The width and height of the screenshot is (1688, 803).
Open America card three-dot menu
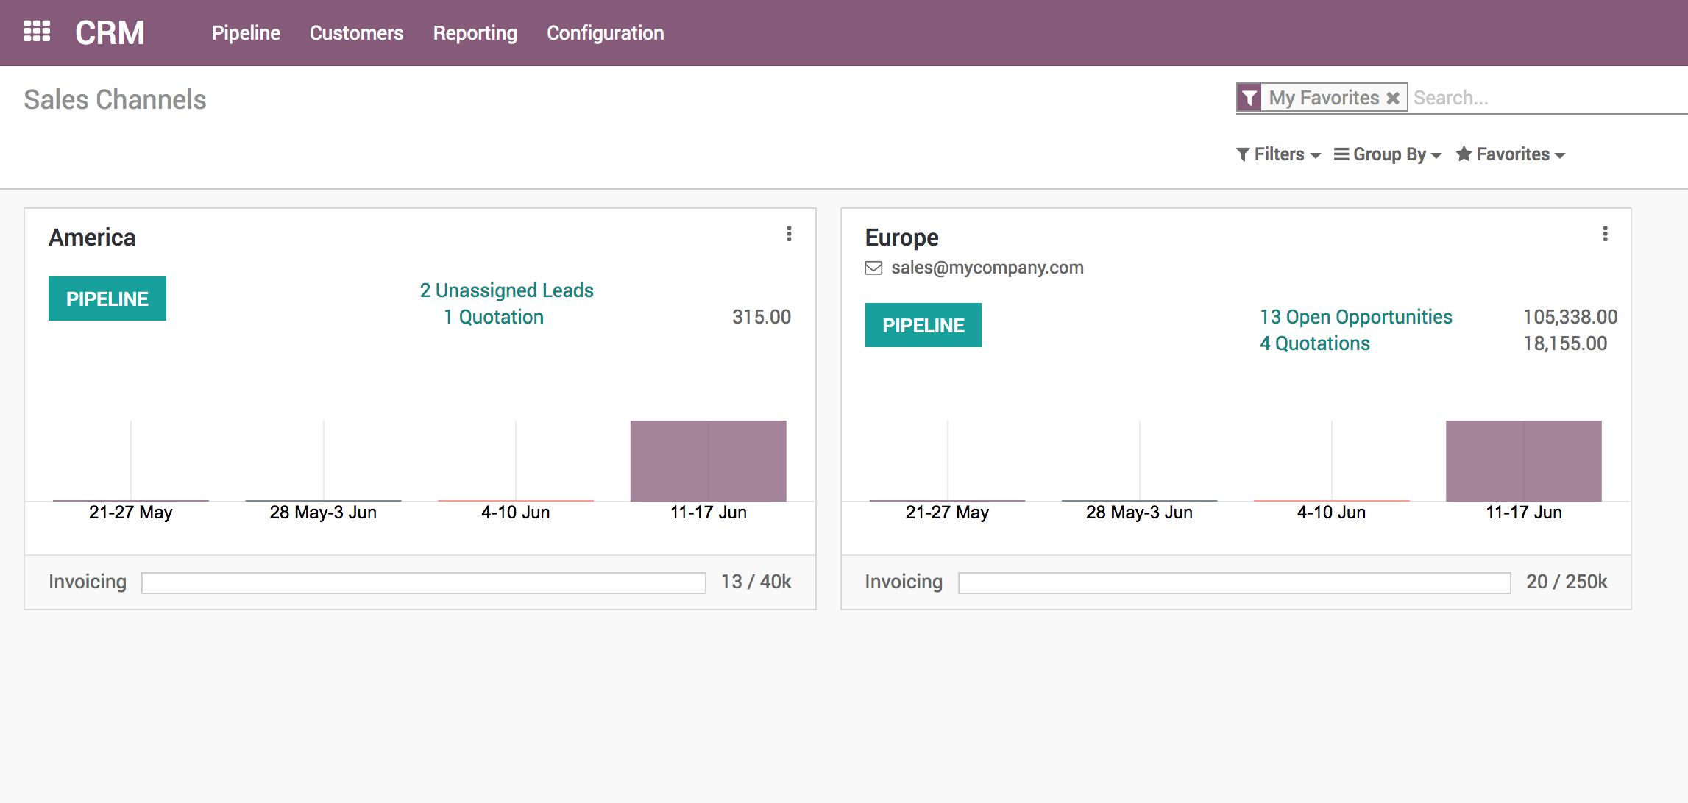(789, 234)
